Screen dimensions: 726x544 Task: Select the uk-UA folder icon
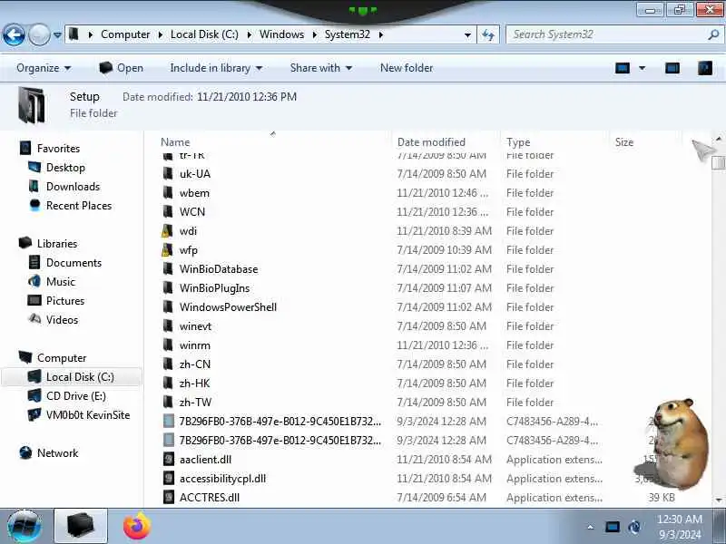pos(168,174)
